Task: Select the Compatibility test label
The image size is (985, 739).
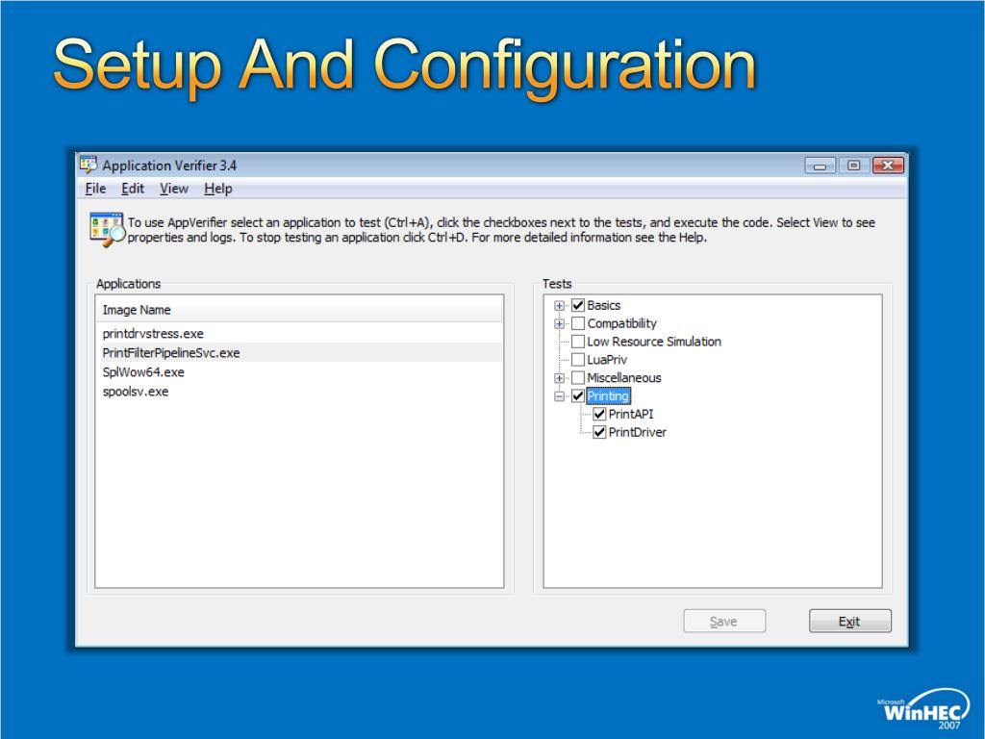Action: coord(622,323)
